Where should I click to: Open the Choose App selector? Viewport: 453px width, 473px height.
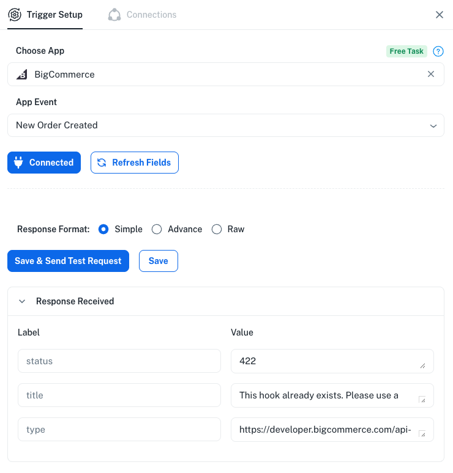click(220, 75)
